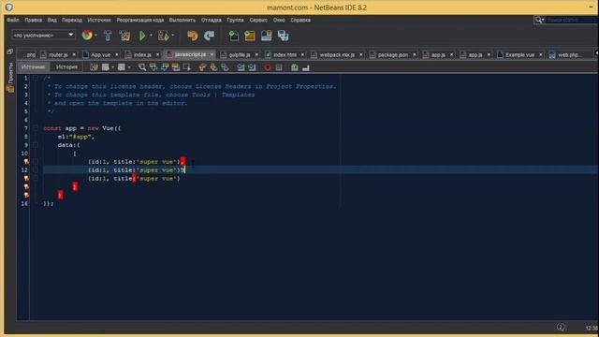Show hidden tabs arrow at tab bar end
This screenshot has width=599, height=337.
click(596, 53)
